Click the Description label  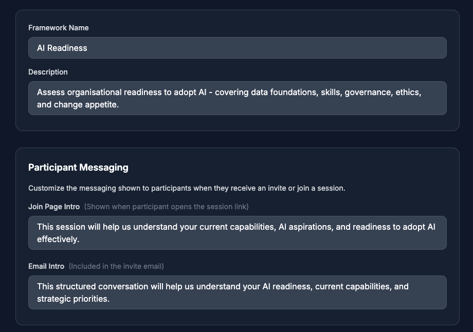click(x=48, y=72)
